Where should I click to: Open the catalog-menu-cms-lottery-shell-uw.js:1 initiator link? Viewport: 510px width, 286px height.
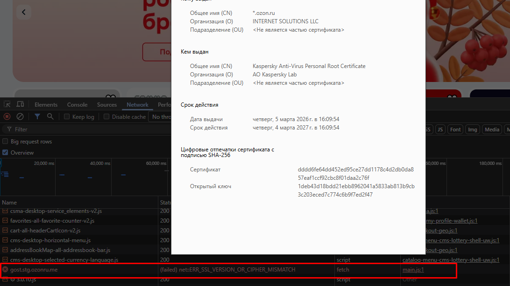(451, 260)
